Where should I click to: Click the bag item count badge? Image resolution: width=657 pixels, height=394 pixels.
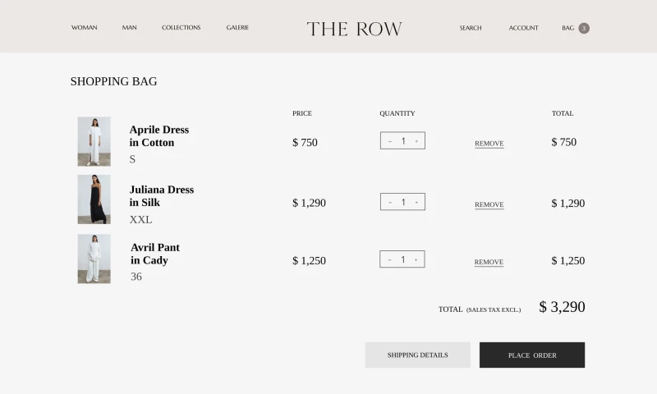click(584, 28)
